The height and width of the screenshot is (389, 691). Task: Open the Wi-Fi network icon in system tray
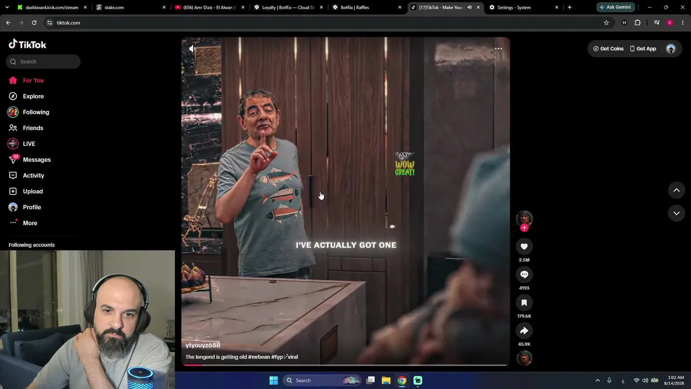click(636, 381)
